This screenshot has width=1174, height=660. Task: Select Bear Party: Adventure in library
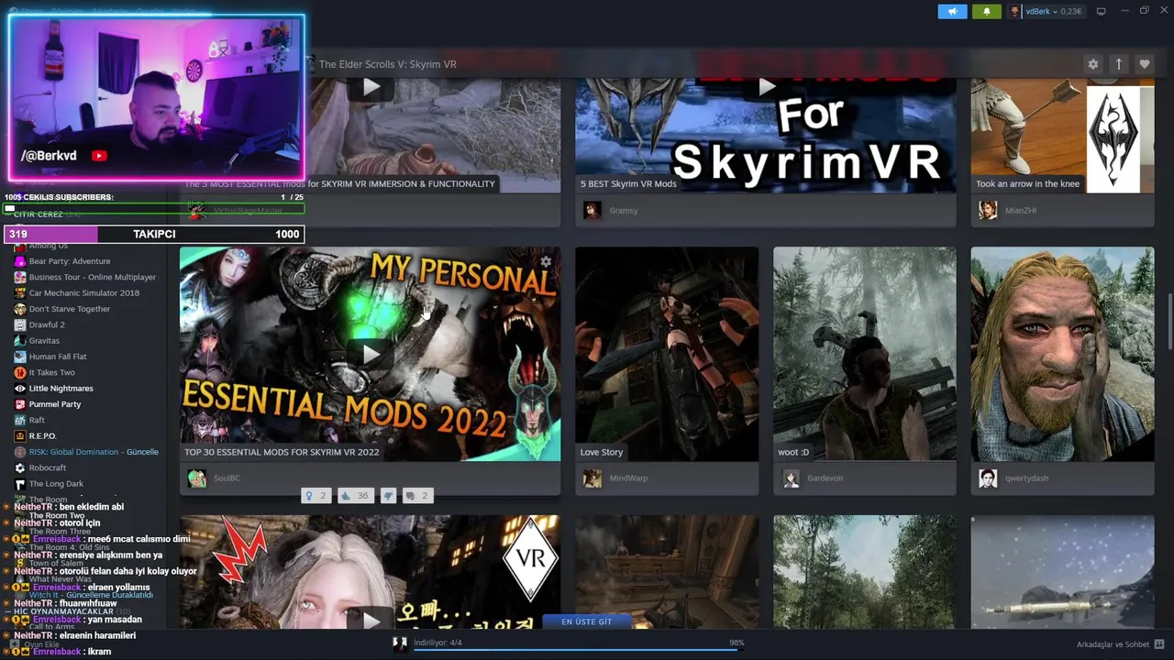coord(70,261)
